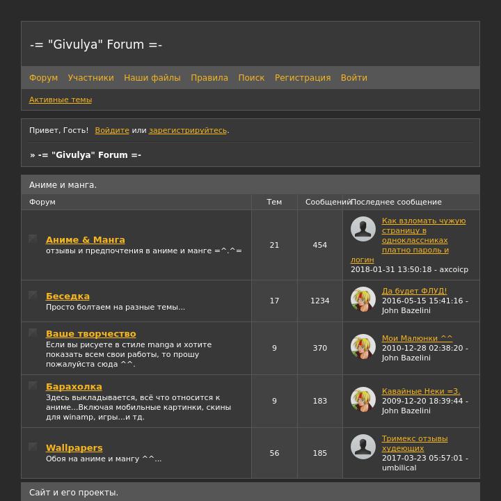Open the Ваше творчество forum
501x501 pixels.
[90, 333]
